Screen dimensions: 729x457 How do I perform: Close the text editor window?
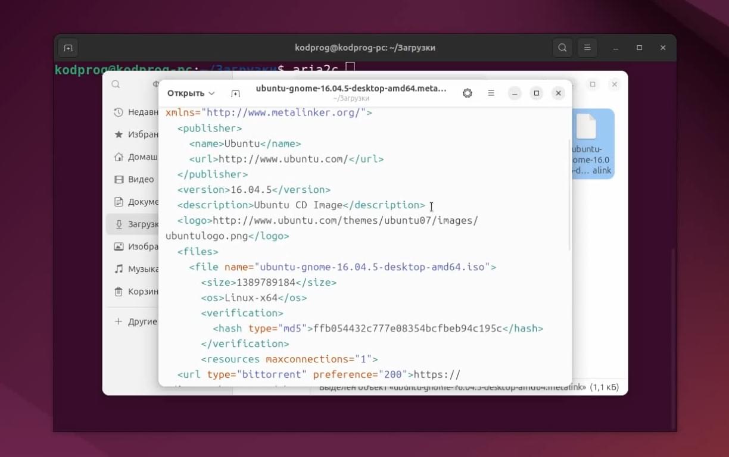pos(558,93)
